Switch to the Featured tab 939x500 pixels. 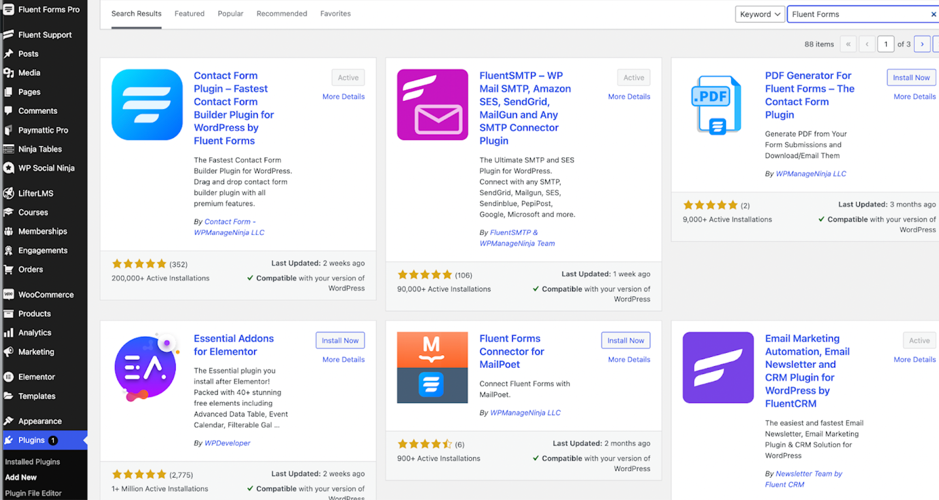point(190,13)
